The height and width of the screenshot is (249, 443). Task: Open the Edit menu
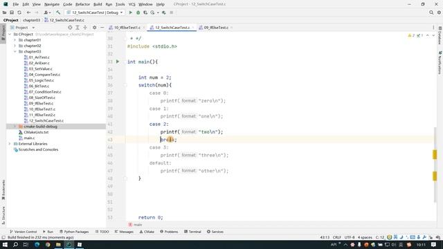26,4
